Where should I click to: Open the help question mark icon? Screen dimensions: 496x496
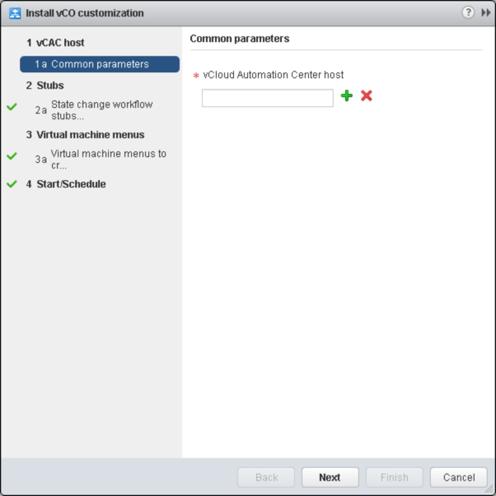click(468, 12)
